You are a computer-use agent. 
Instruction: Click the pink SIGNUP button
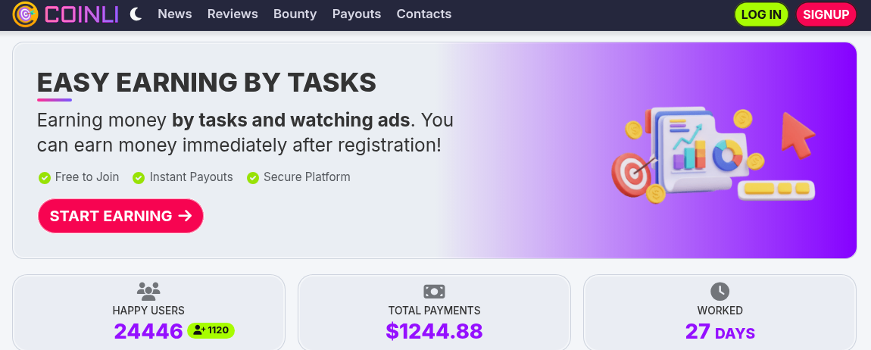[826, 14]
